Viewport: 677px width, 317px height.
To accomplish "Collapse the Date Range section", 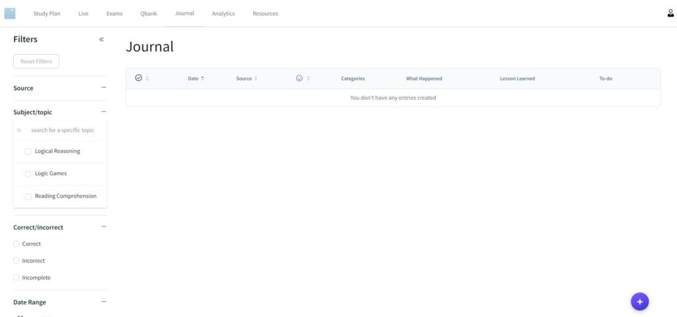I will pos(103,302).
